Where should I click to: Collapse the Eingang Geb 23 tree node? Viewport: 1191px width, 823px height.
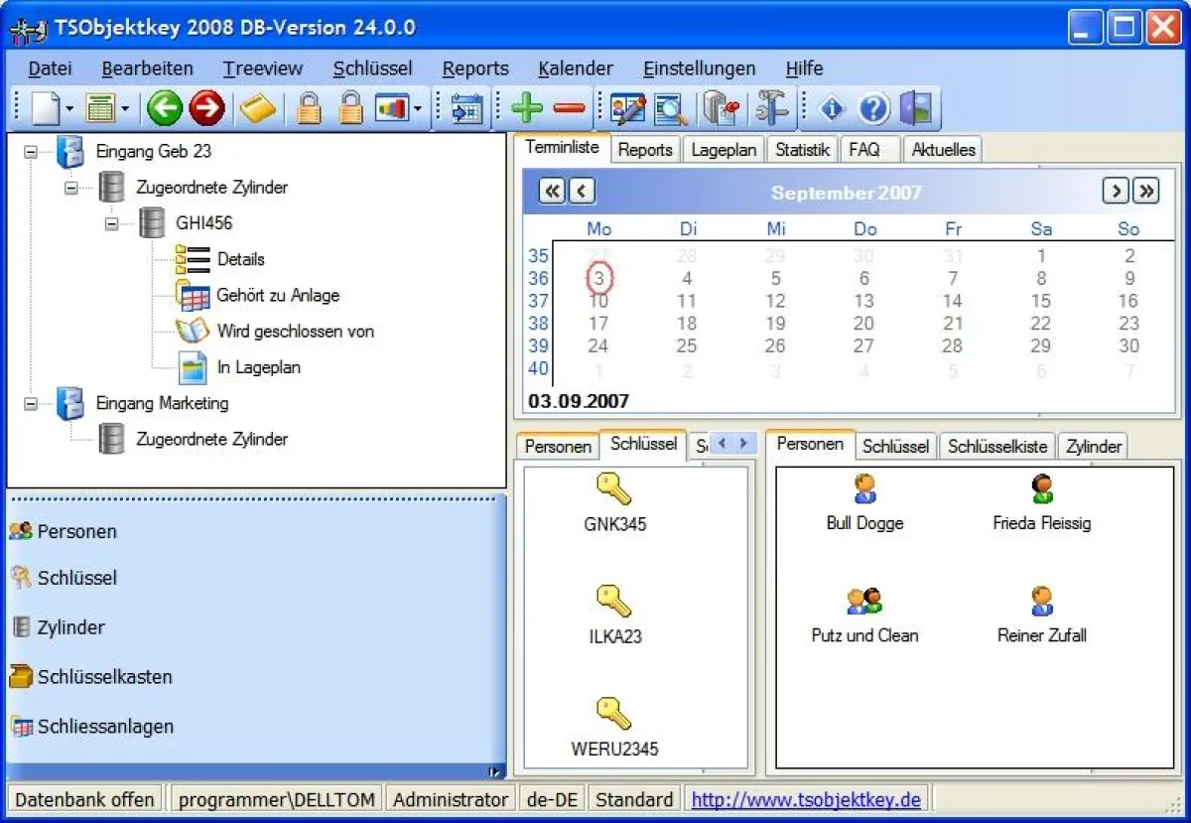point(31,152)
